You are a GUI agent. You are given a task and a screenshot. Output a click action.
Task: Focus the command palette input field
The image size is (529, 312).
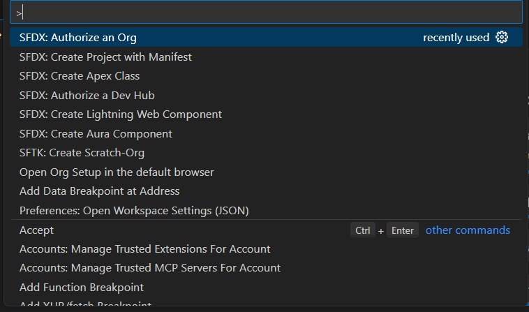[265, 13]
